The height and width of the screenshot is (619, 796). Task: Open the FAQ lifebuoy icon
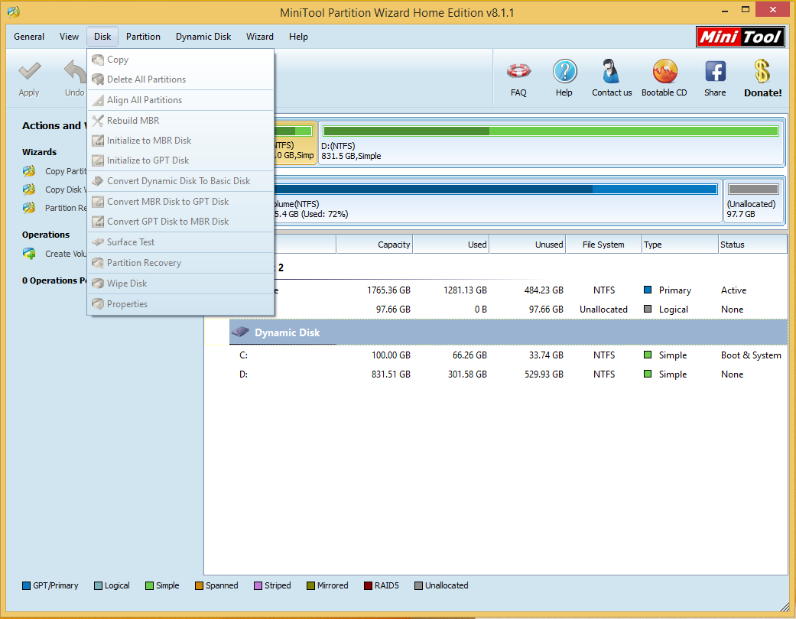coord(519,71)
